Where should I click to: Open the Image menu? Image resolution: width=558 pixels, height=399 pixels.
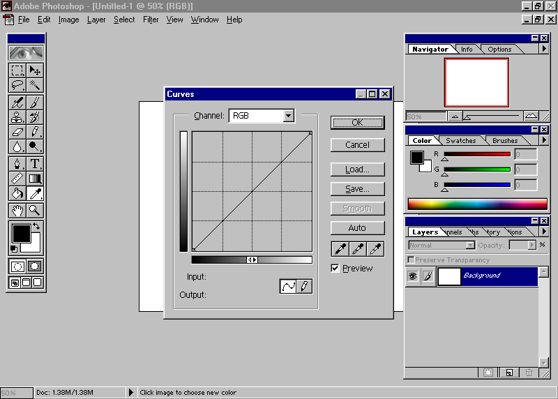tap(68, 20)
